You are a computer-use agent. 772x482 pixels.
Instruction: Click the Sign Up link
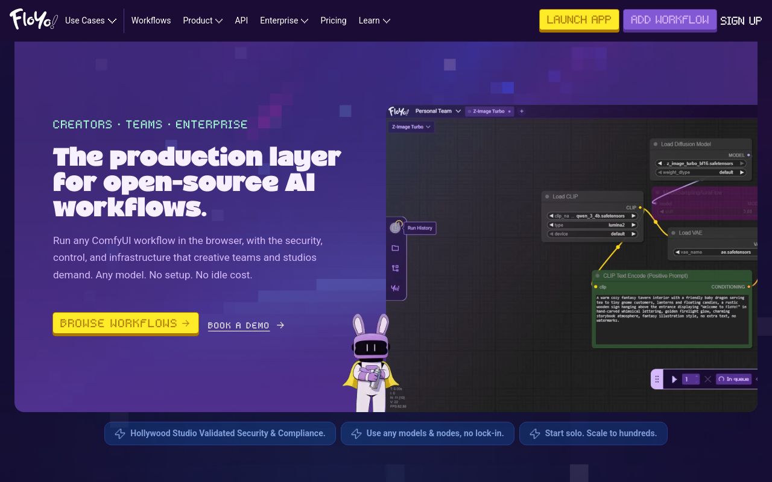[x=741, y=20]
